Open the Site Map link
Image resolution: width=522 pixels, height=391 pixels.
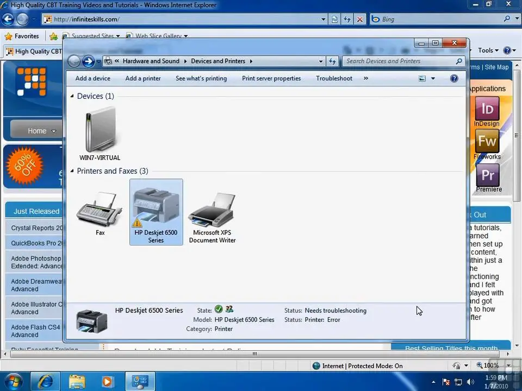coord(496,67)
